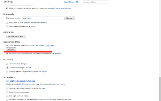Toggle Show notifications for new printers
Screen dimensions: 161x101
(x=7, y=54)
